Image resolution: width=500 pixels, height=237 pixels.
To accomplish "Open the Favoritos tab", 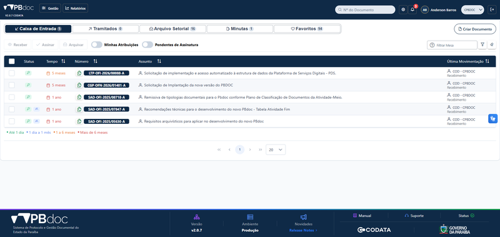I will coord(307,29).
